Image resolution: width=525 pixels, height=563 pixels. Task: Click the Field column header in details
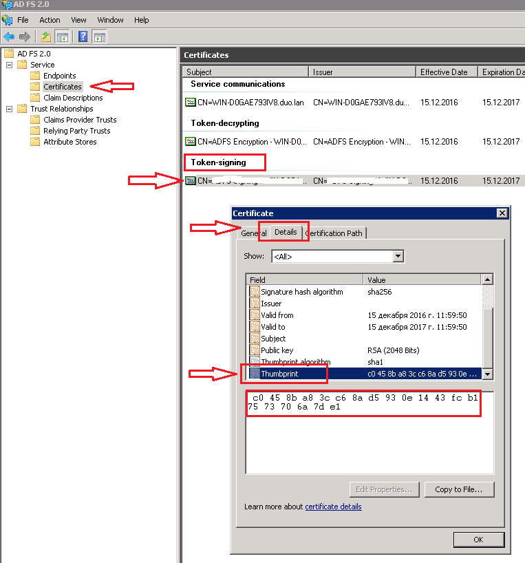tap(305, 279)
